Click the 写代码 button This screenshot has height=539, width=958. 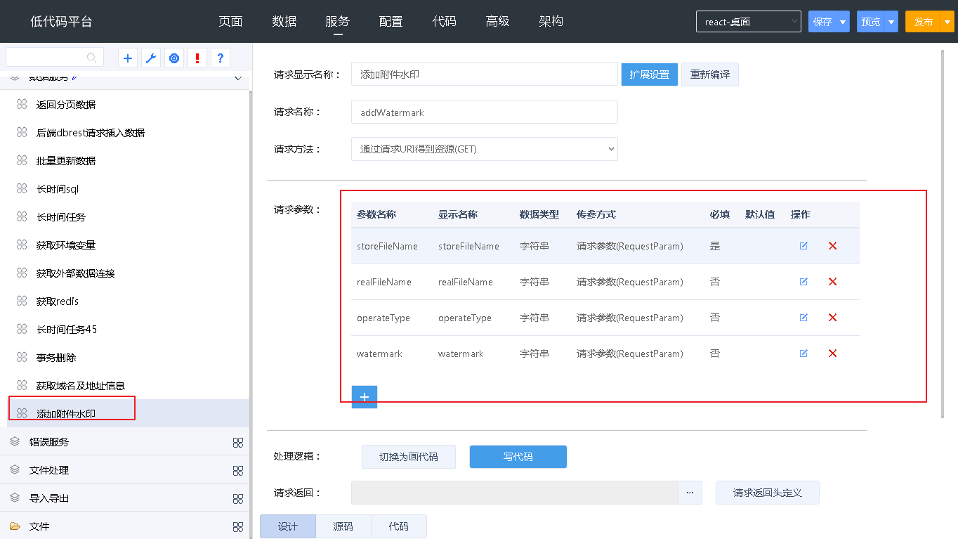pos(518,457)
